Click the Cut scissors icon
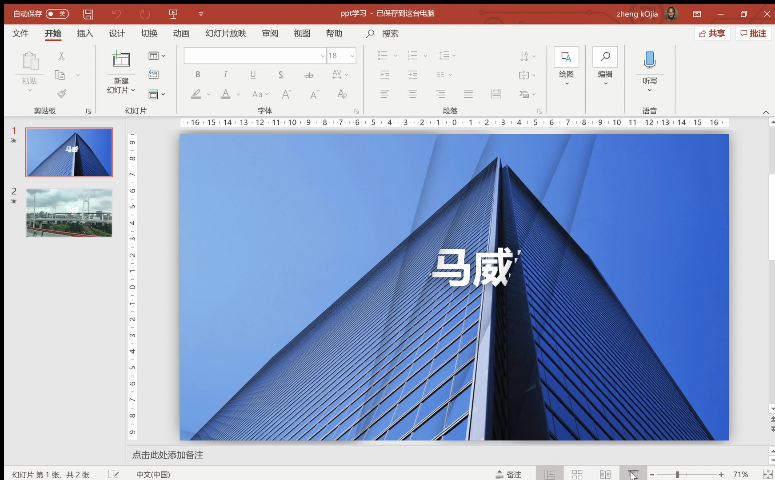This screenshot has width=775, height=480. (x=61, y=56)
